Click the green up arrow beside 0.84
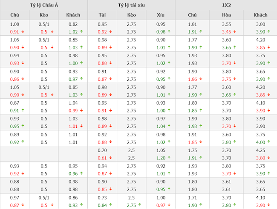 (110, 206)
